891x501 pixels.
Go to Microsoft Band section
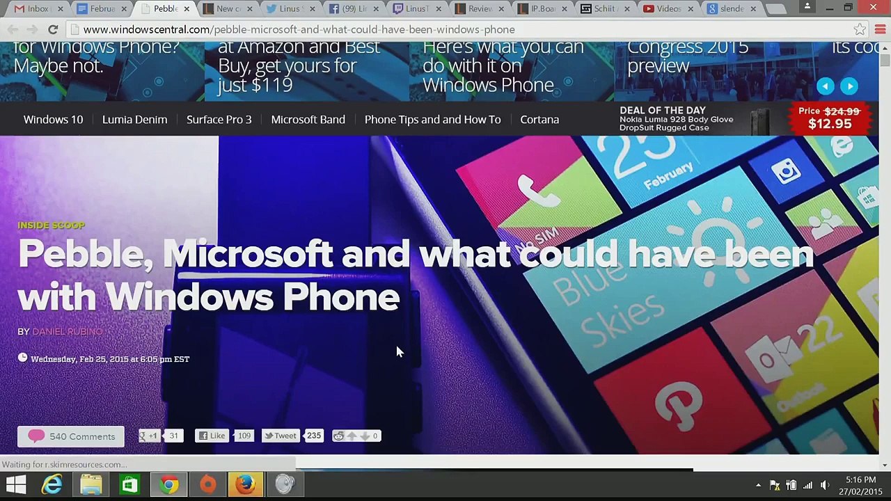[308, 120]
